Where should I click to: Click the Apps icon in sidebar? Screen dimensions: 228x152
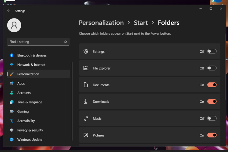12,83
